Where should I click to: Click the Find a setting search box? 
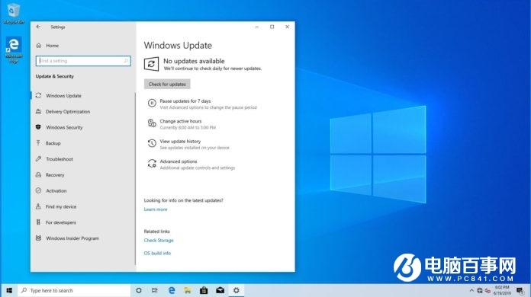pyautogui.click(x=83, y=61)
